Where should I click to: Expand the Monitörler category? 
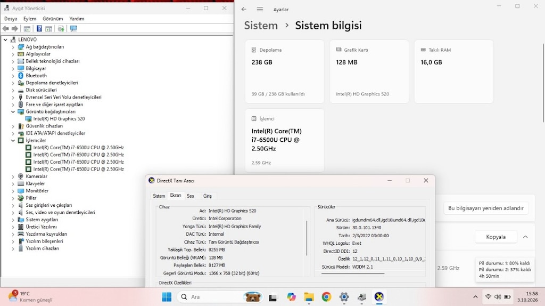click(x=13, y=191)
